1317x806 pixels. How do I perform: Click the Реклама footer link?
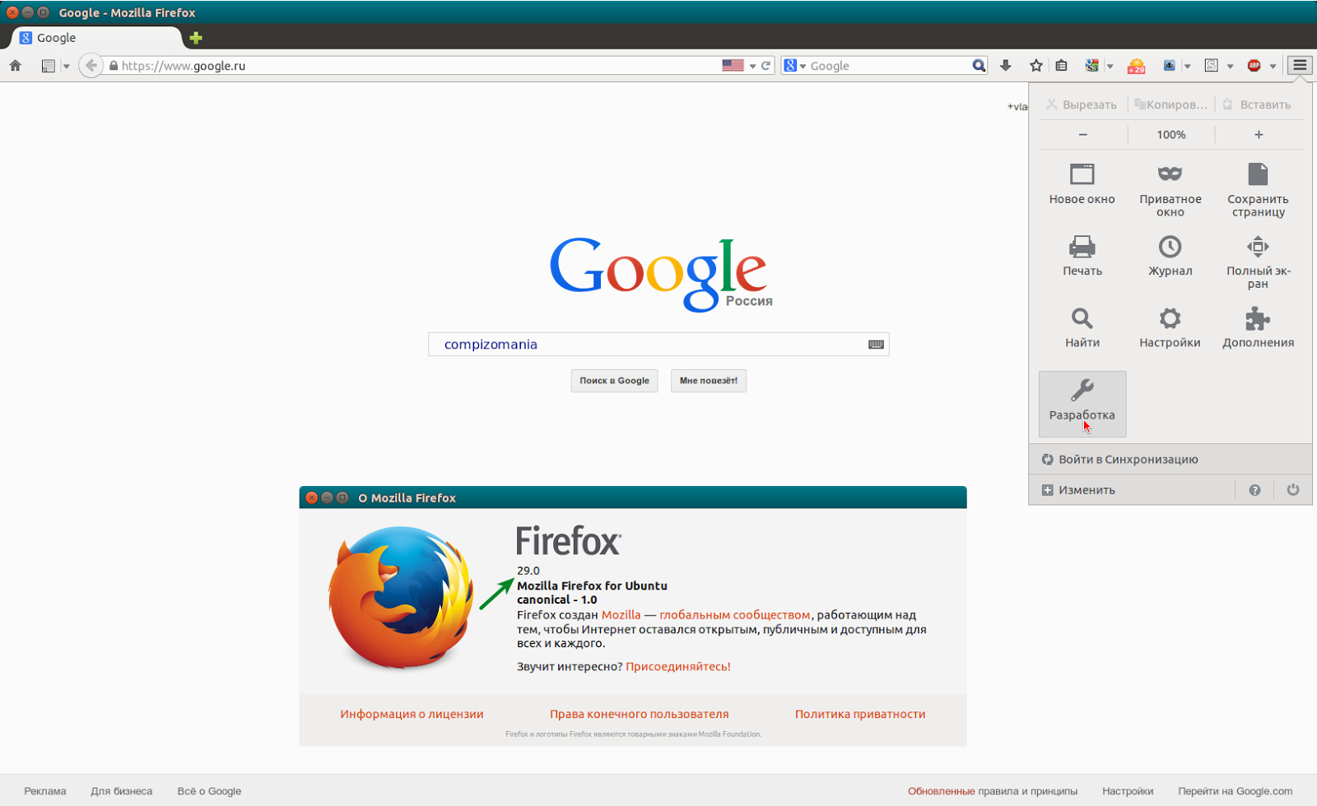click(x=45, y=791)
